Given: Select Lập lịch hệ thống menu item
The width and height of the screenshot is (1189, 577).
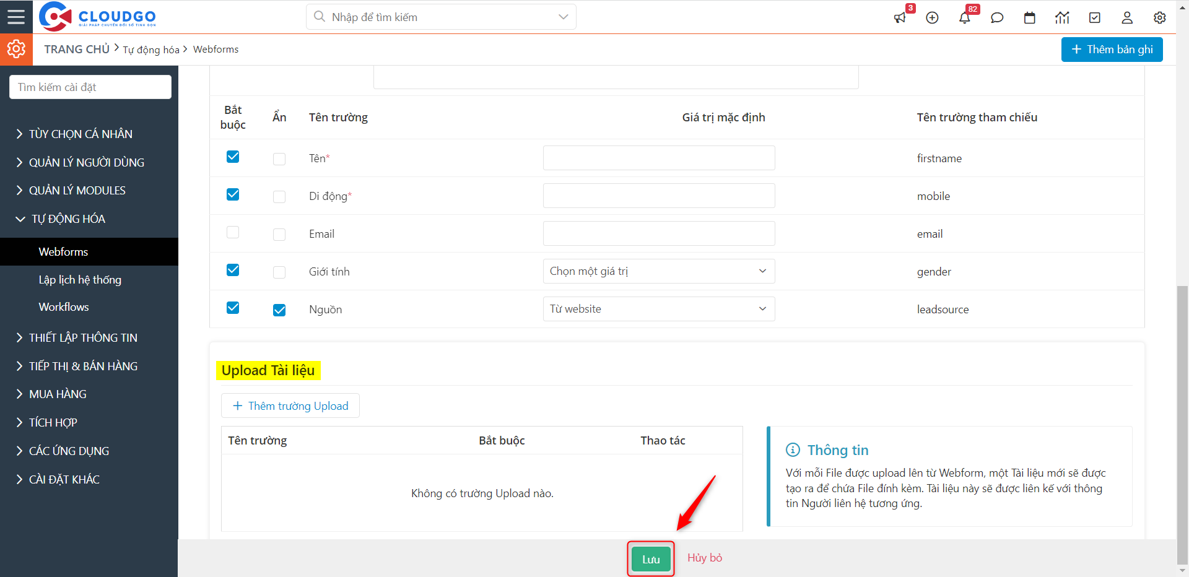Looking at the screenshot, I should (80, 280).
